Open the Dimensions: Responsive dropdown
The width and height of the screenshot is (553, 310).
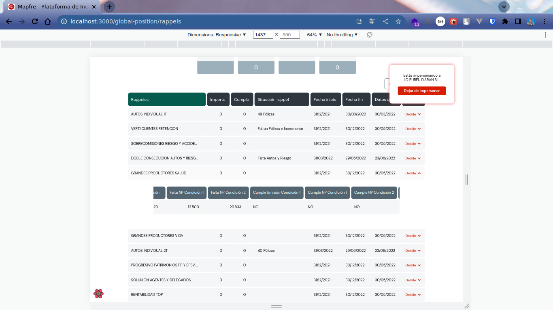click(x=217, y=35)
